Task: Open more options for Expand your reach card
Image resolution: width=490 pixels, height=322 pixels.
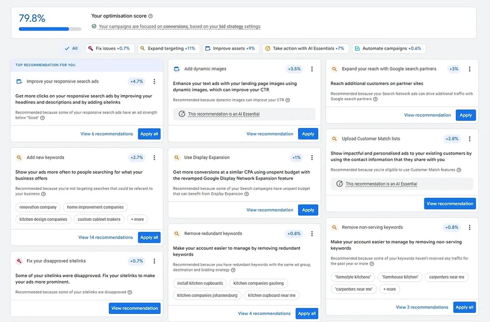Action: (469, 69)
